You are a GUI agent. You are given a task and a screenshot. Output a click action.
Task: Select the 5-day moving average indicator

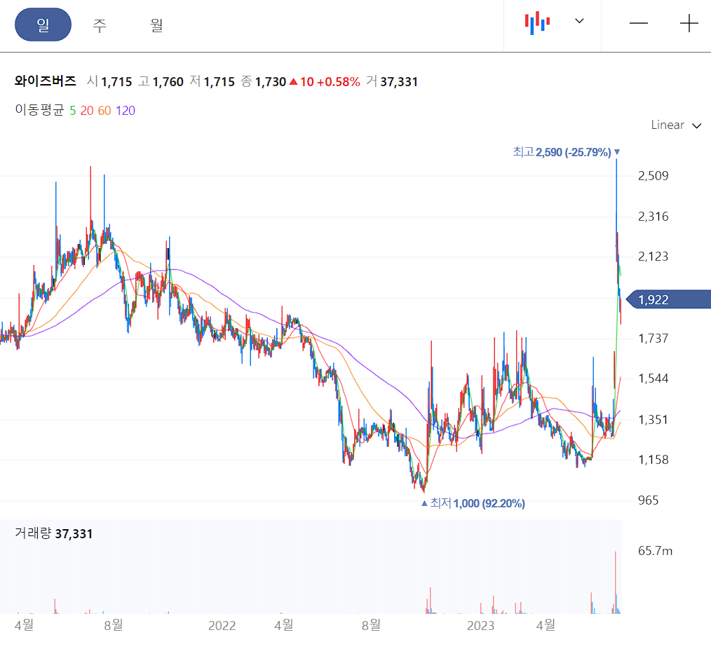tap(72, 111)
